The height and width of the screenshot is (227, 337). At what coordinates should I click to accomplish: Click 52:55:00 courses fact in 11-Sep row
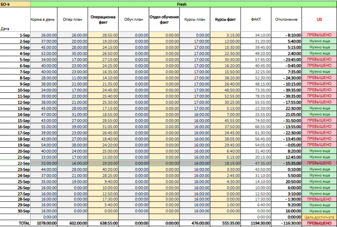pos(225,96)
